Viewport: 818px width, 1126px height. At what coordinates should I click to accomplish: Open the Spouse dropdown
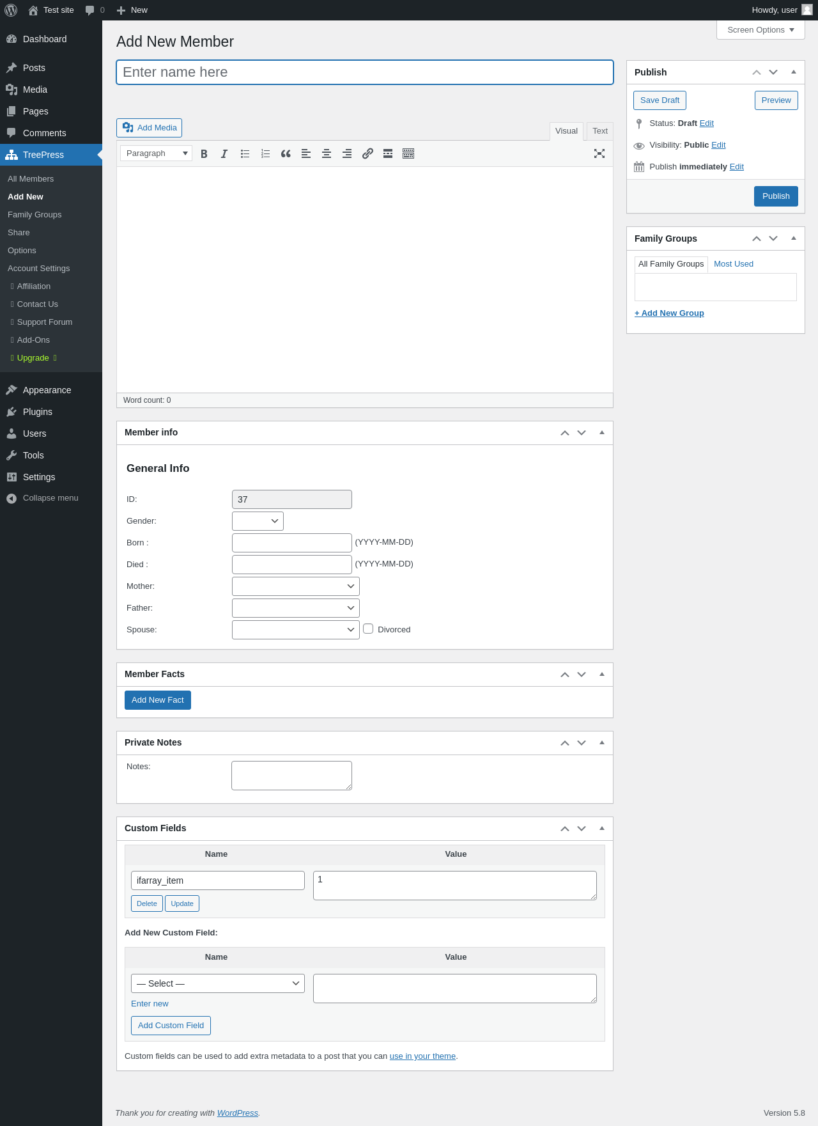(296, 630)
